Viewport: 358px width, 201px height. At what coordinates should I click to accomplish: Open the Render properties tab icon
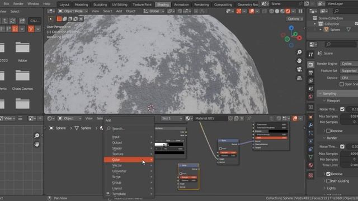coord(310,65)
